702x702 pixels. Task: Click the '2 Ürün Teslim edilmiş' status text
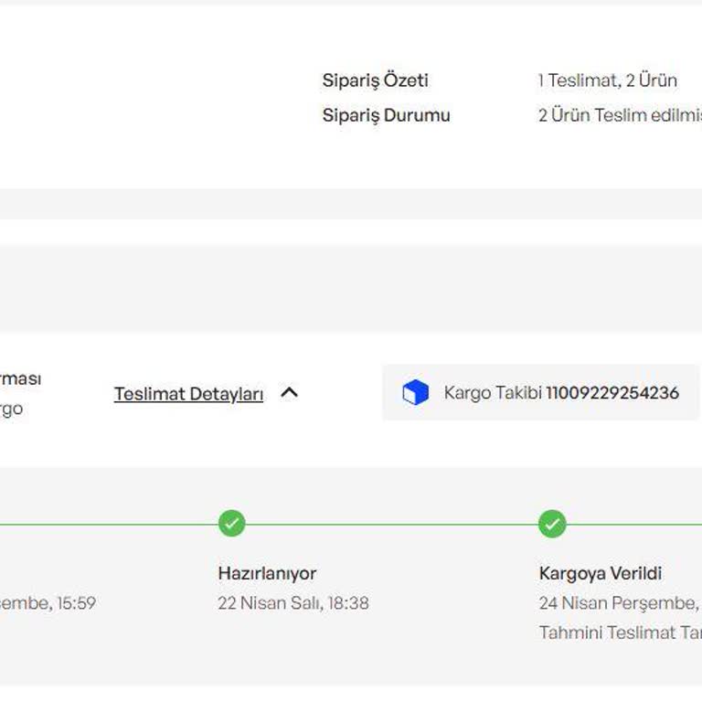[x=621, y=115]
